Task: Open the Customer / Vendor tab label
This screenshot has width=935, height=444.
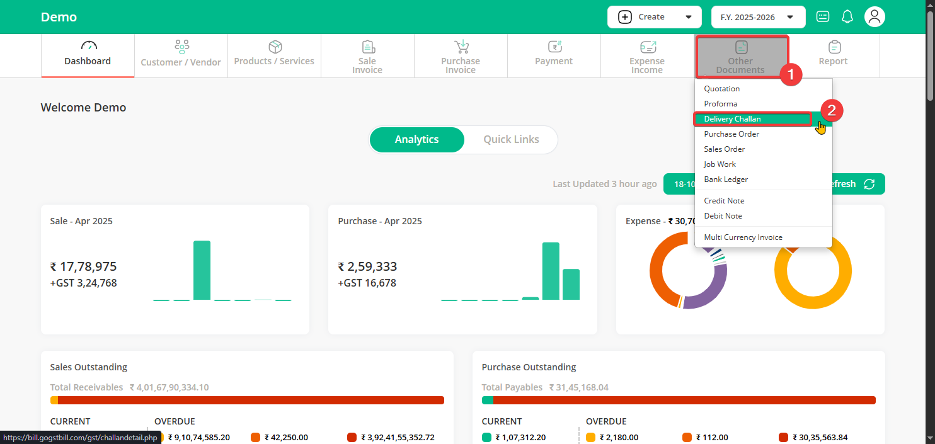Action: (181, 62)
